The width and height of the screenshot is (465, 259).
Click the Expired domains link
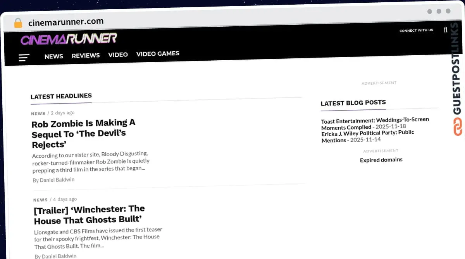[x=381, y=160]
